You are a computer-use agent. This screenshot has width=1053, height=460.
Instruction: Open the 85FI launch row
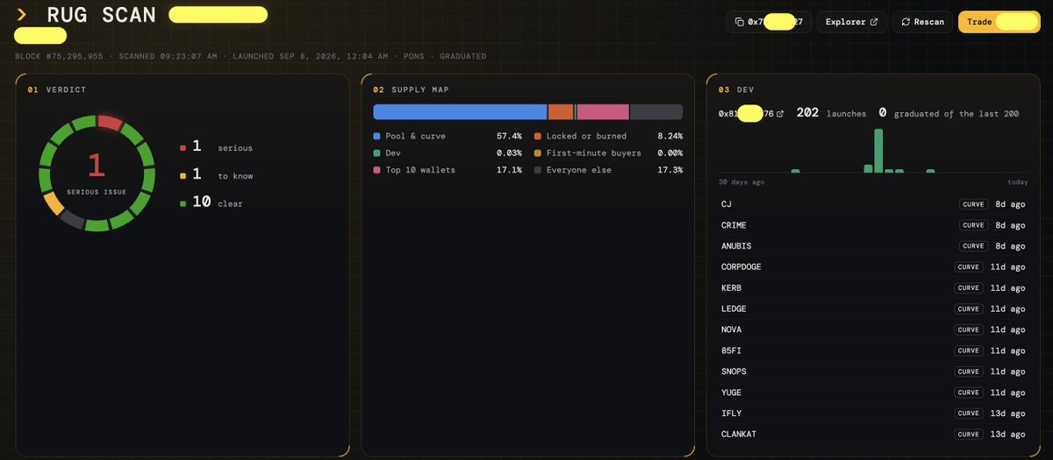(x=872, y=350)
